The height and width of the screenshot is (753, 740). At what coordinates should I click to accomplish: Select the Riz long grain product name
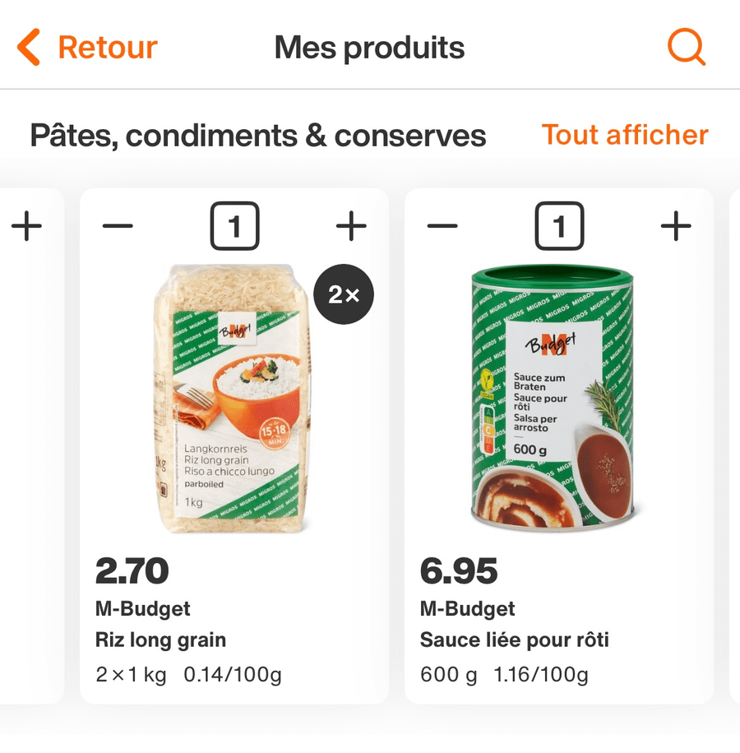pyautogui.click(x=160, y=640)
